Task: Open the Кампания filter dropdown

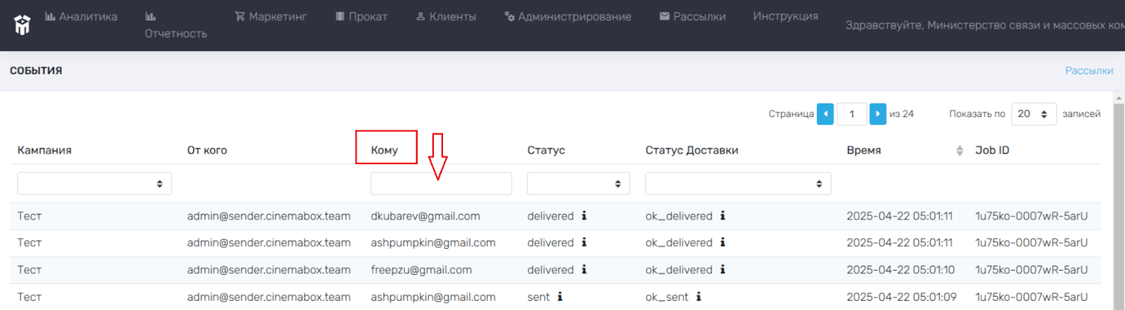Action: 94,184
